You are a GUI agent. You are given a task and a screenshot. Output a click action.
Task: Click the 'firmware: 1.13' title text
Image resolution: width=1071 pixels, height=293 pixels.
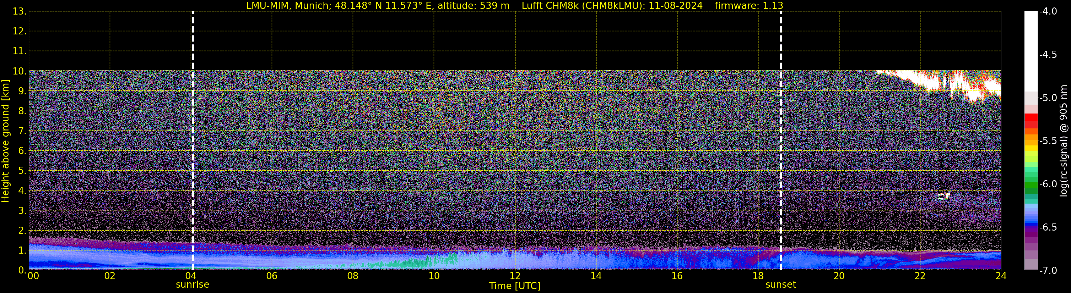point(749,6)
